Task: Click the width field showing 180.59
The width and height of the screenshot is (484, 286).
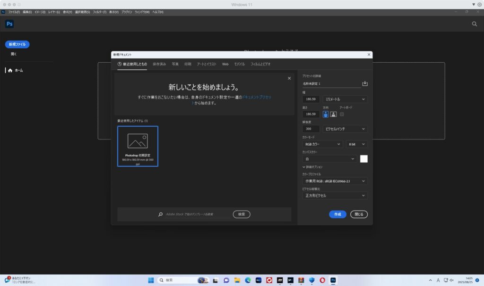Action: click(x=311, y=99)
